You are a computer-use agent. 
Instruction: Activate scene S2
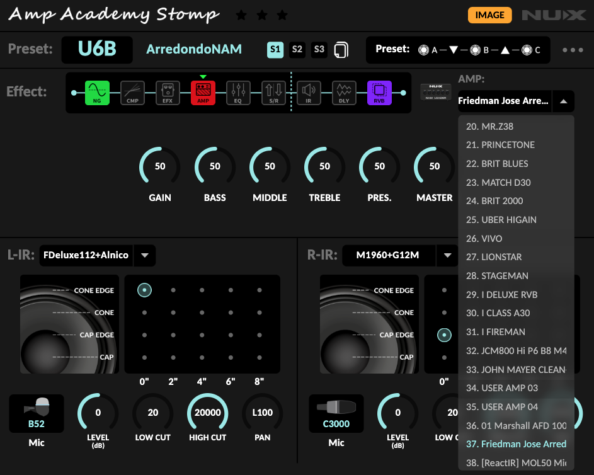click(297, 50)
